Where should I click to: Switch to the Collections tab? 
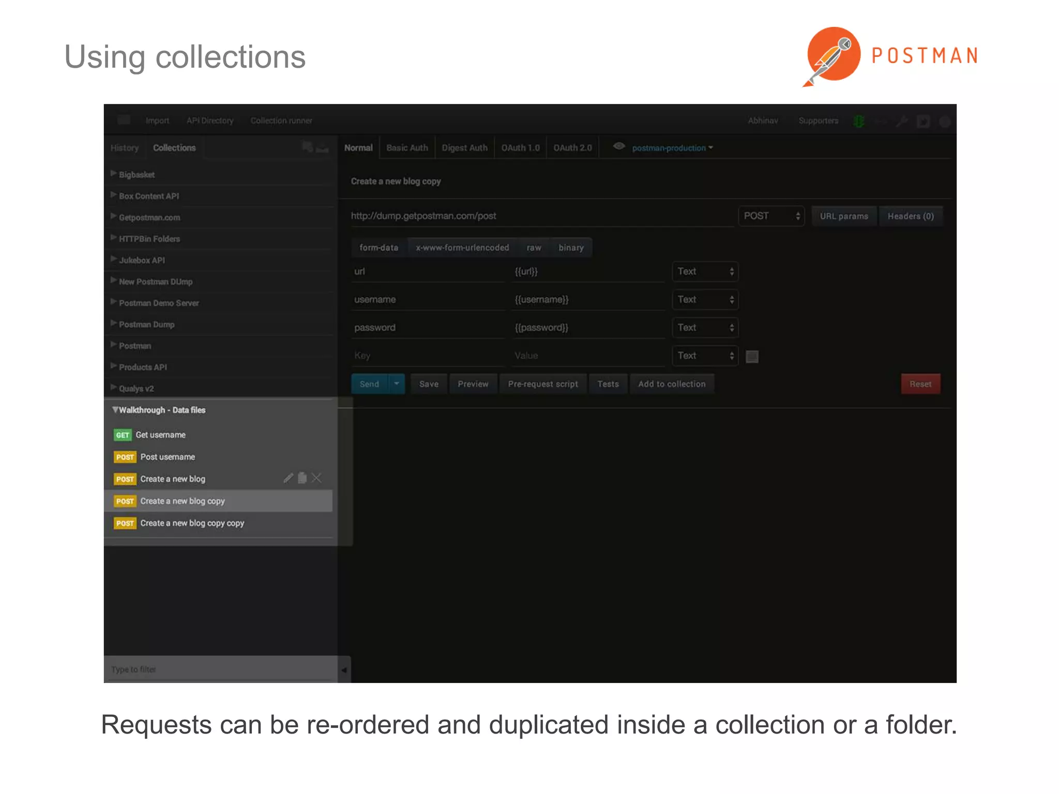[x=174, y=148]
